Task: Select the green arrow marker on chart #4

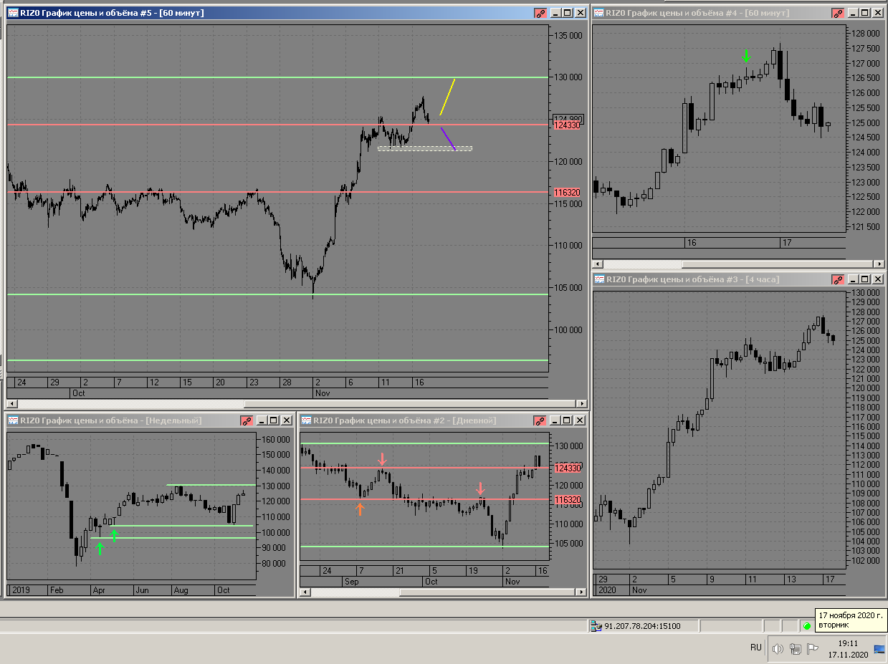Action: [746, 56]
